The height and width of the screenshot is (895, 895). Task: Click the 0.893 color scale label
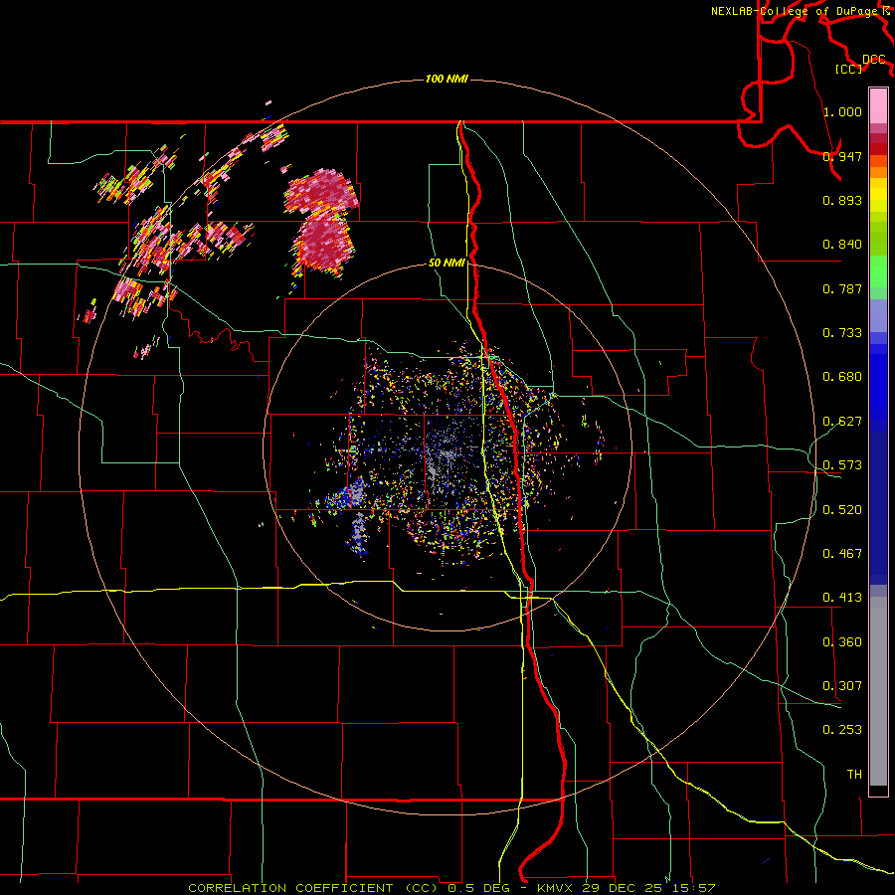click(x=842, y=200)
